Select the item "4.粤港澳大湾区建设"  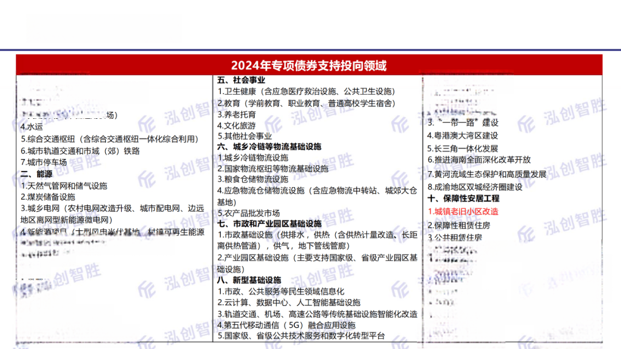click(x=462, y=135)
